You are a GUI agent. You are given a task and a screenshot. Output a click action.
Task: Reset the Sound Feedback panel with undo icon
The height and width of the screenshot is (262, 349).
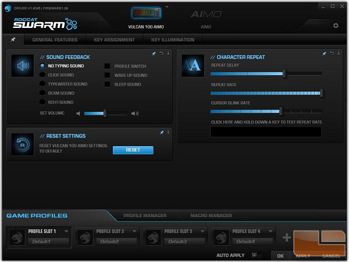click(161, 54)
